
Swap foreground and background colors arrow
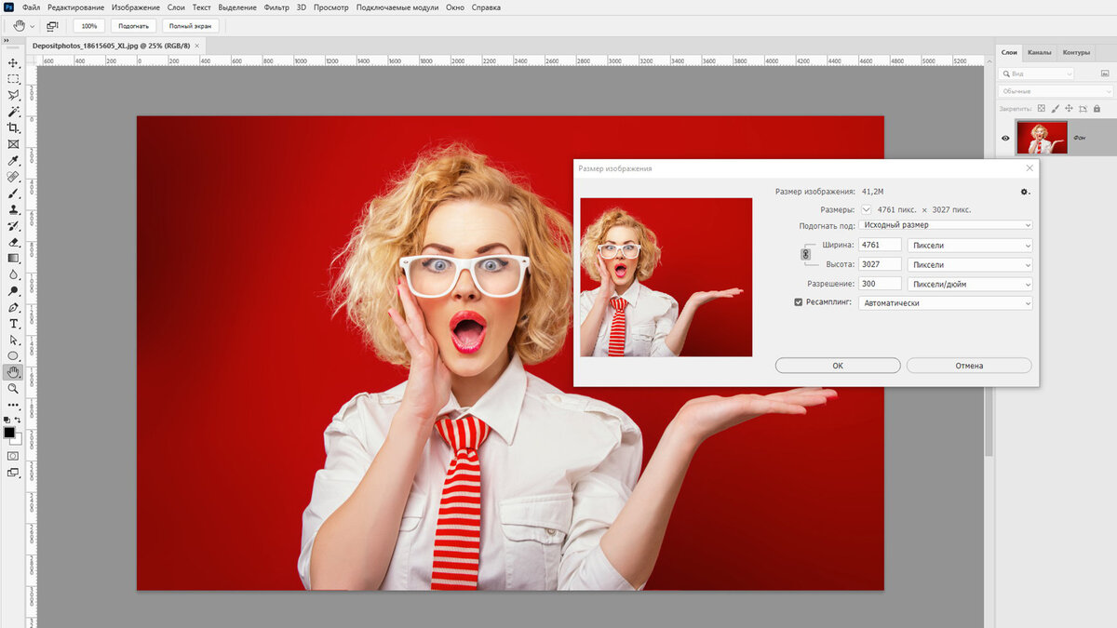(x=18, y=421)
